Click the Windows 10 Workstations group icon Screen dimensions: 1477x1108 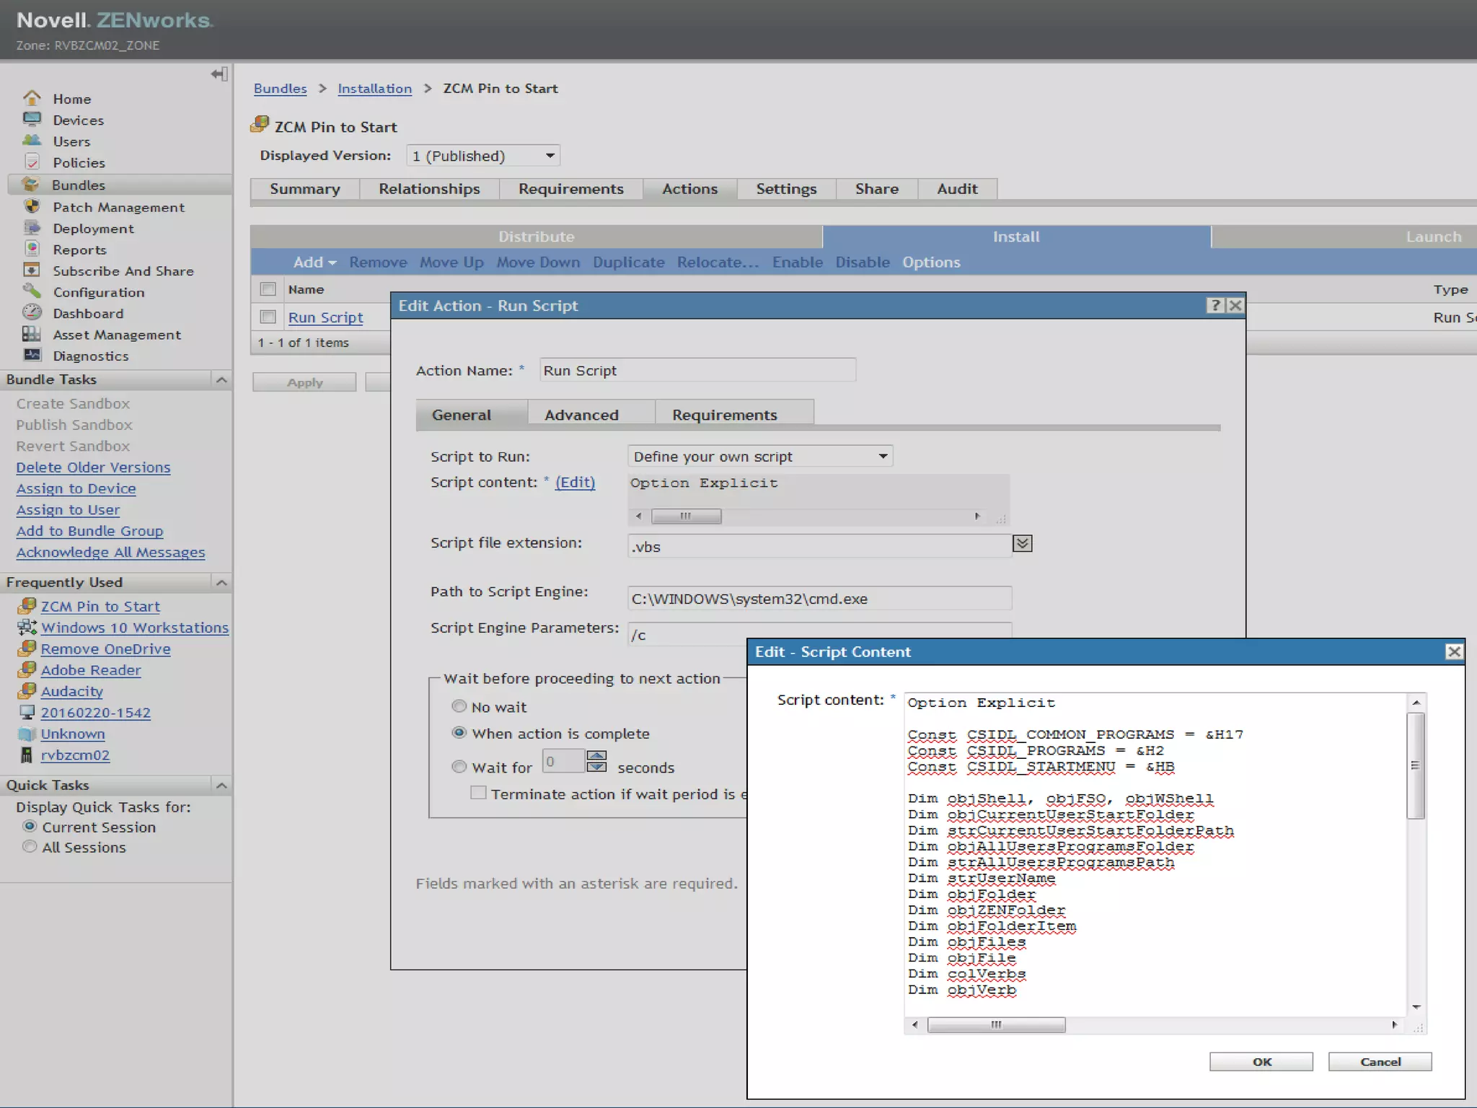(27, 627)
